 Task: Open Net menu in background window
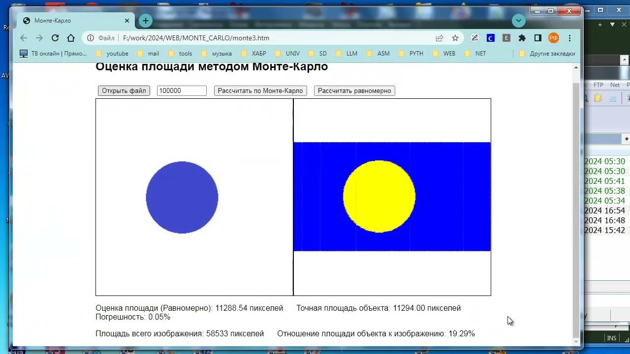pos(615,85)
